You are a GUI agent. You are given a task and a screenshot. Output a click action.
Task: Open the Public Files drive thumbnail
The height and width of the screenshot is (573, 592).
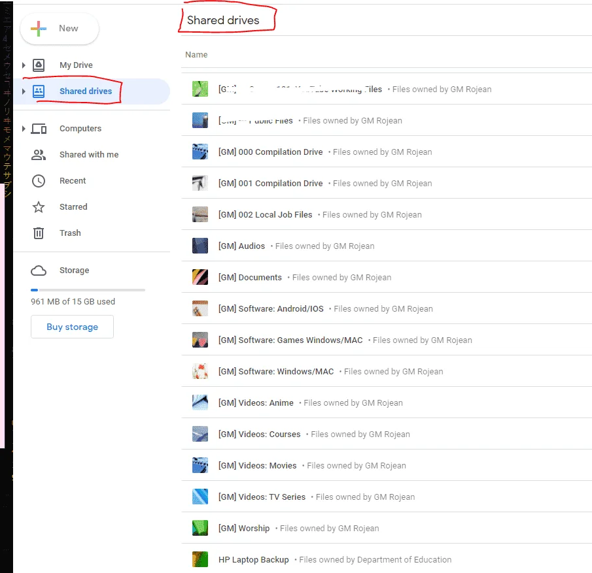[x=200, y=120]
